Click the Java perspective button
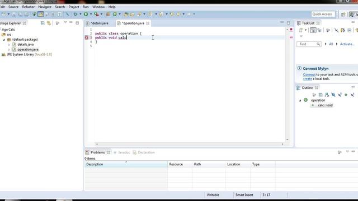The image size is (358, 201). (354, 15)
